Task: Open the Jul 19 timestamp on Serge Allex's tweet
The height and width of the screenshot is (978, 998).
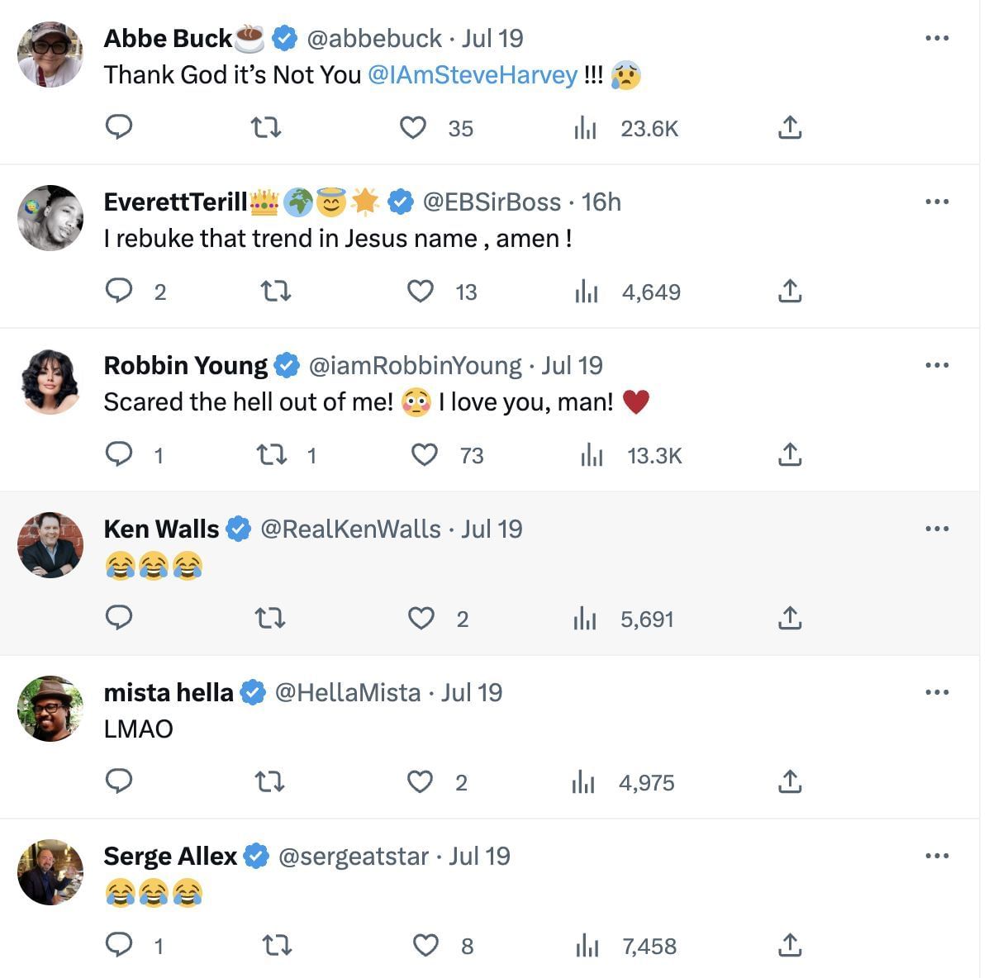Action: coord(479,856)
